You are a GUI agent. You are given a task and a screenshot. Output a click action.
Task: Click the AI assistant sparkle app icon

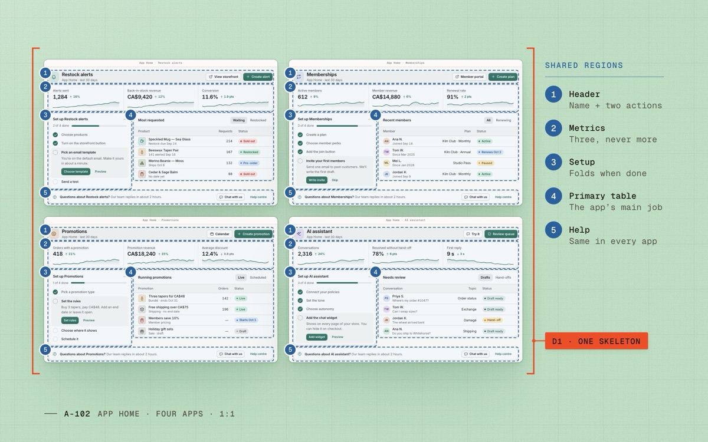[x=299, y=234]
